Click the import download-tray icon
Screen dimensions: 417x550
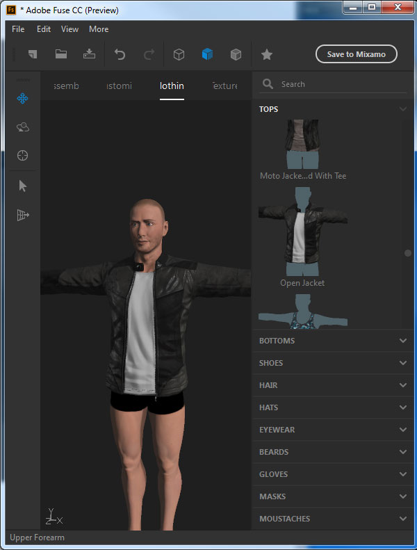pos(89,54)
